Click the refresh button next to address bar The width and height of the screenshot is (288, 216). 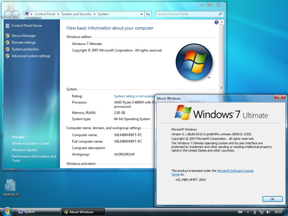tap(148, 14)
